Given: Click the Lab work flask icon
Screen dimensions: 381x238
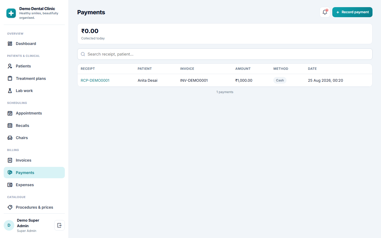Looking at the screenshot, I should click(x=10, y=91).
